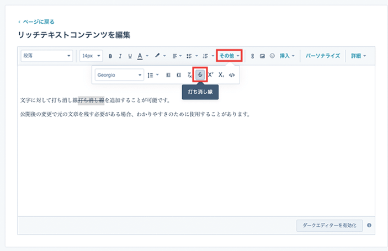388x251 pixels.
Task: Click the highlighted struck-through 打ち消し線 text
Action: click(x=91, y=100)
